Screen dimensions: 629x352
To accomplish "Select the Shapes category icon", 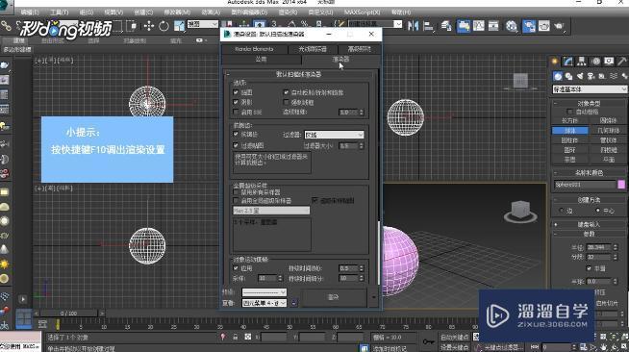I will 568,76.
